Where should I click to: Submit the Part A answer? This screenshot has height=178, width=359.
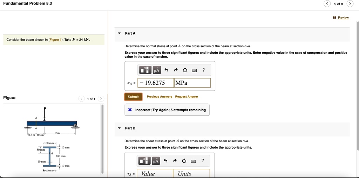(x=133, y=97)
